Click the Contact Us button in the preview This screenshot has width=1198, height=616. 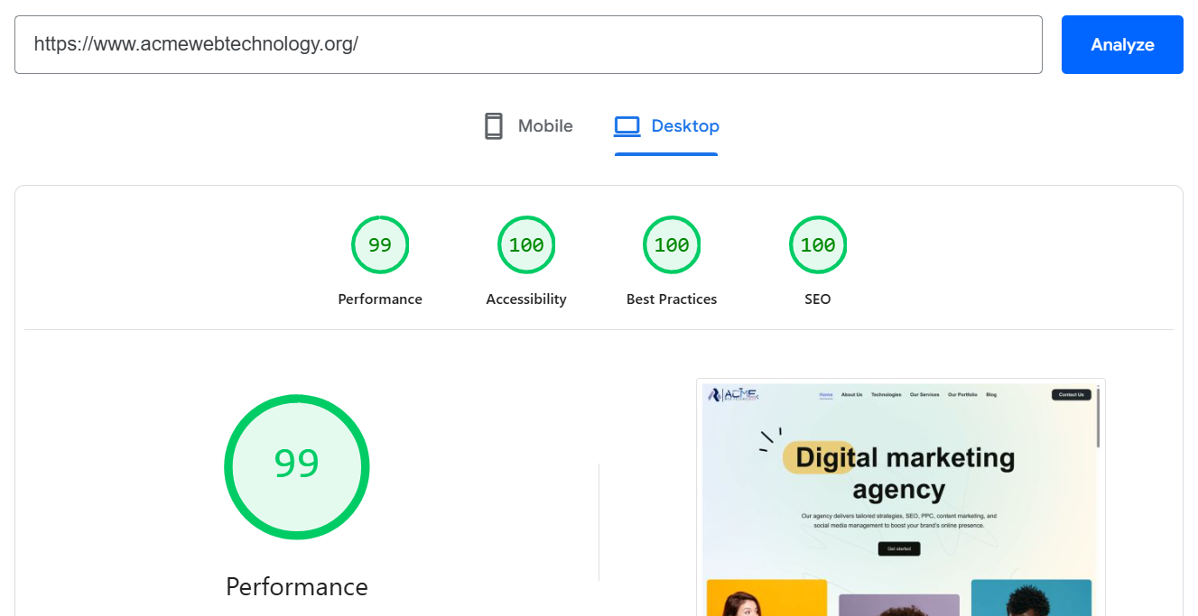tap(1072, 394)
